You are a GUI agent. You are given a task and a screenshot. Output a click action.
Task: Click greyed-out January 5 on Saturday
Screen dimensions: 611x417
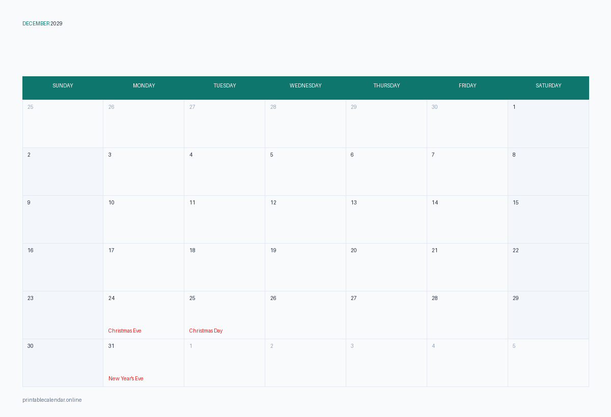548,363
